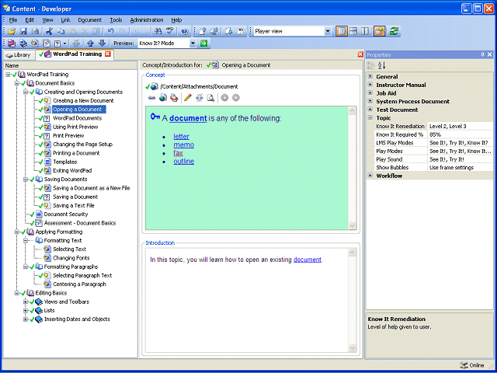The height and width of the screenshot is (373, 497).
Task: Expand the Workflow category
Action: click(370, 176)
